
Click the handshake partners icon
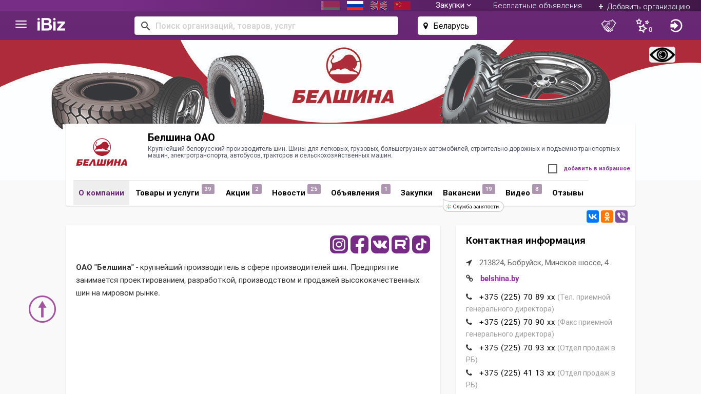(x=609, y=26)
